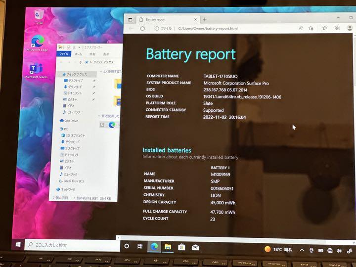The width and height of the screenshot is (356, 267).
Task: Click the Read aloud icon in Edge
Action: tap(301, 28)
